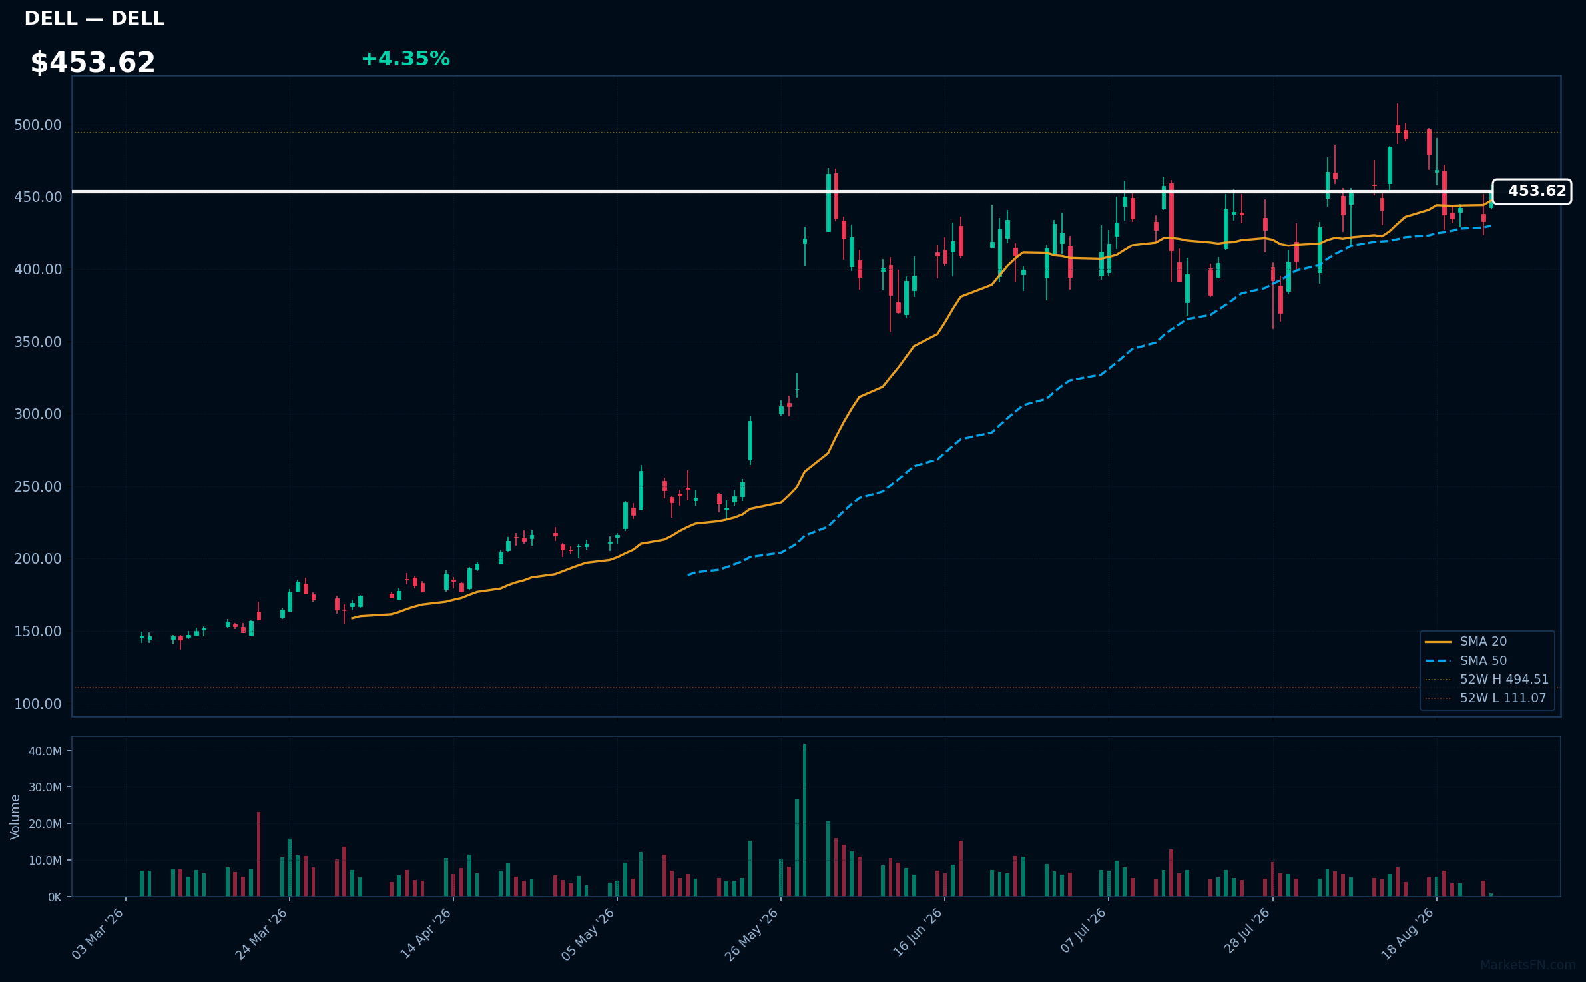The height and width of the screenshot is (982, 1586).
Task: Click the 10.0M volume axis label
Action: (45, 861)
